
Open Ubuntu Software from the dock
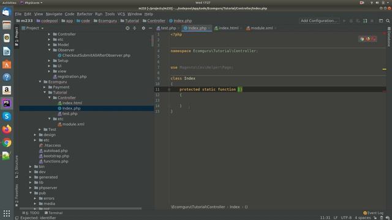[x=7, y=64]
